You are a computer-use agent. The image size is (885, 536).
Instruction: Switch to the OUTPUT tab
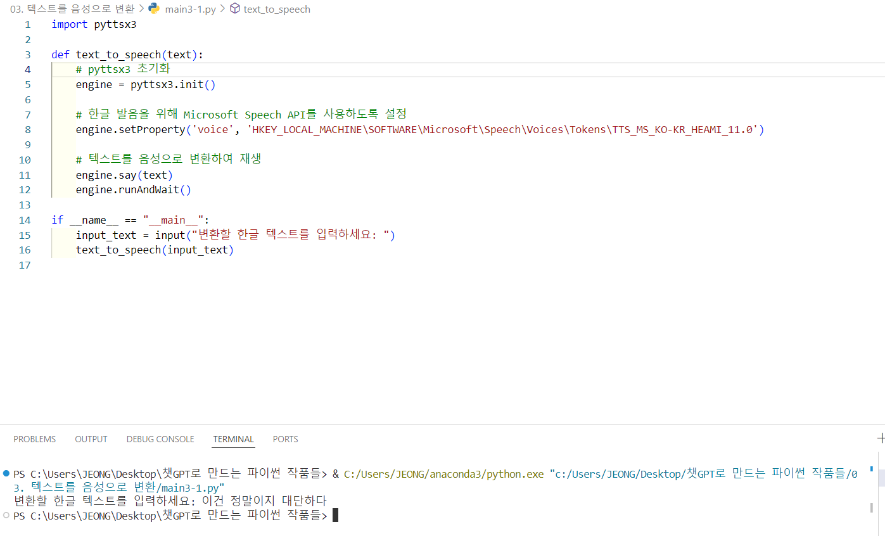click(91, 439)
